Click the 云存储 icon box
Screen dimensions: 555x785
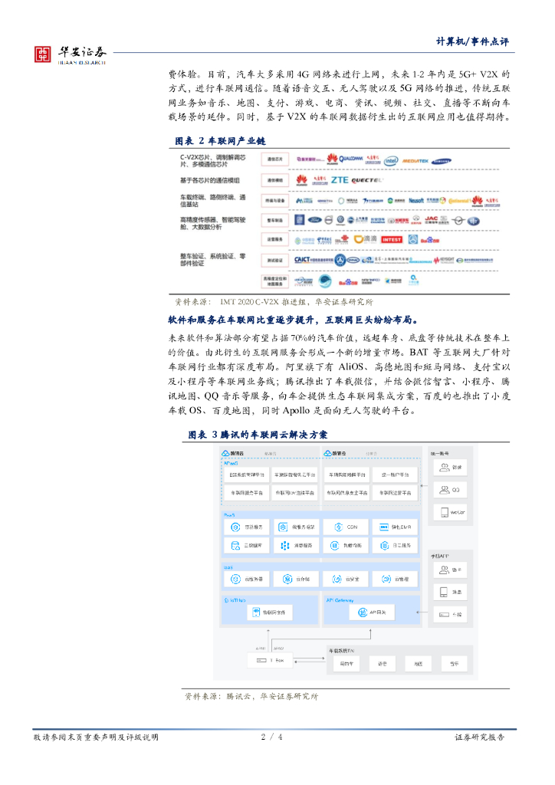point(297,579)
